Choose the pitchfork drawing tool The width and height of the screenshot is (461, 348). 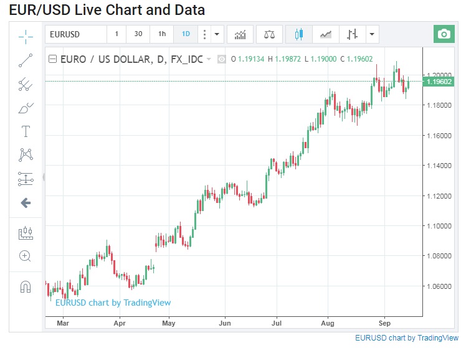point(26,84)
